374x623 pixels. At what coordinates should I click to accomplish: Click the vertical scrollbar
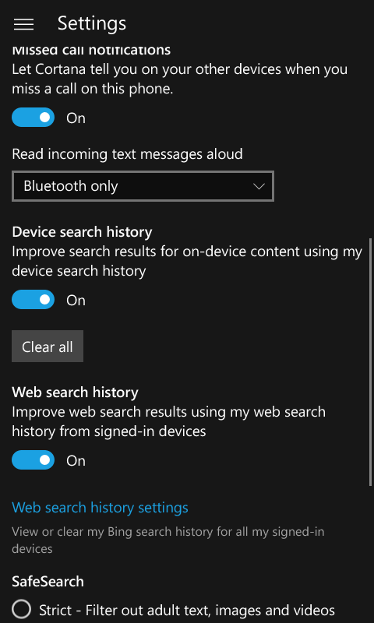[371, 361]
